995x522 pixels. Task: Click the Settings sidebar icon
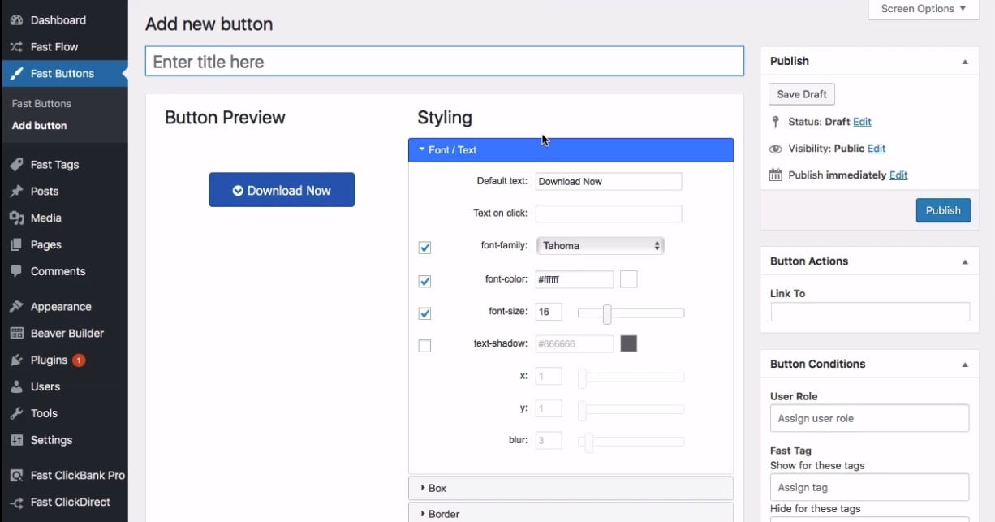click(x=16, y=440)
